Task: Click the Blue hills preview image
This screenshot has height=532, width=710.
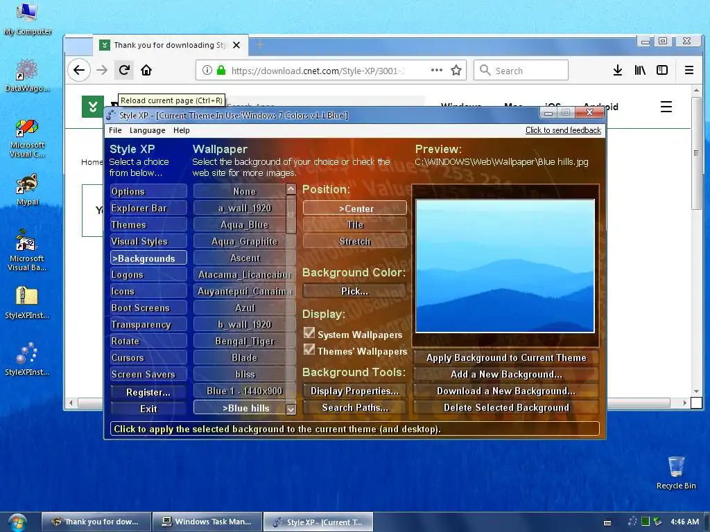Action: click(505, 266)
